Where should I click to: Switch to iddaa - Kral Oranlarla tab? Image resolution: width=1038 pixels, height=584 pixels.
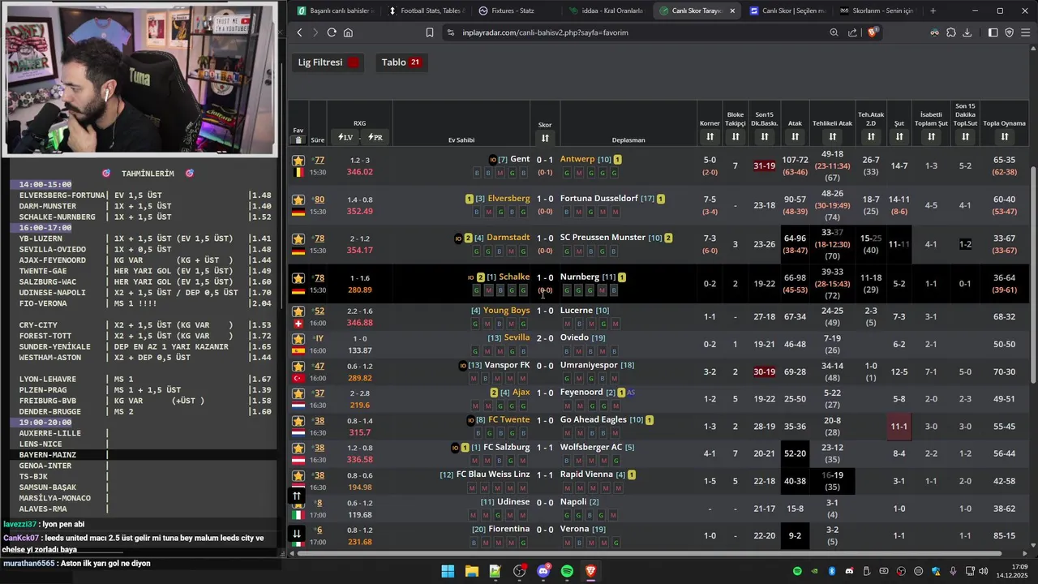(x=606, y=11)
